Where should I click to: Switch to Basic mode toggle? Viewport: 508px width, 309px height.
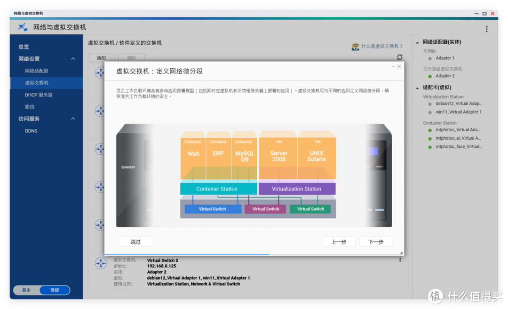point(26,290)
